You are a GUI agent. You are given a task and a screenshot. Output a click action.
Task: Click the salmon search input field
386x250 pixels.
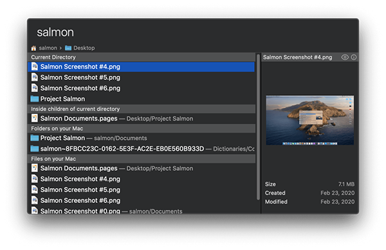click(x=193, y=32)
